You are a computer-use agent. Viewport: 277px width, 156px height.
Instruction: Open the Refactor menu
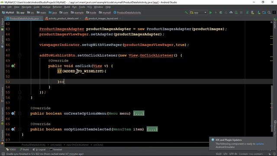pos(57,7)
